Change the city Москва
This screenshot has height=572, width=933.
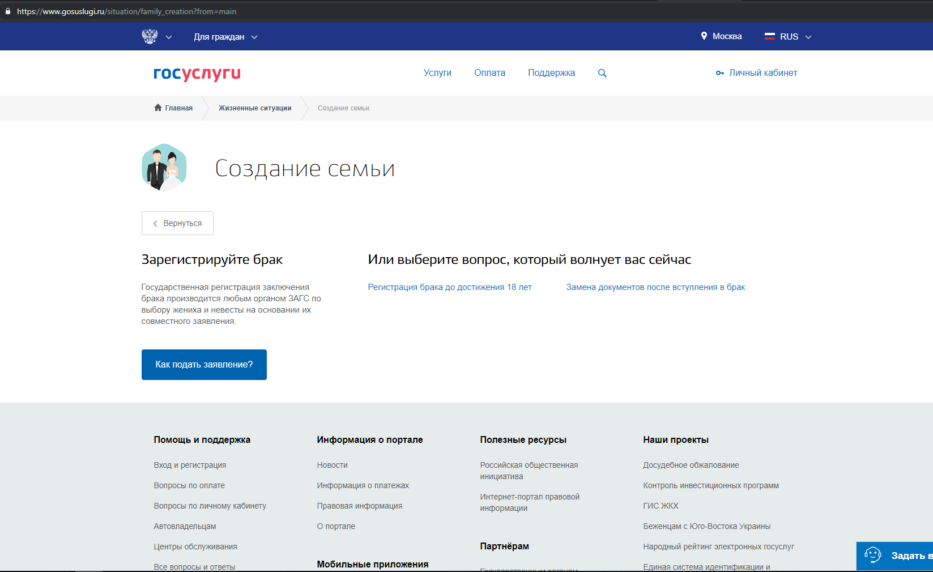[x=727, y=36]
